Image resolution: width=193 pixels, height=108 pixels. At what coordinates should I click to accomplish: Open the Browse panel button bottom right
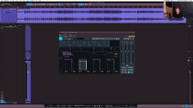[191, 106]
